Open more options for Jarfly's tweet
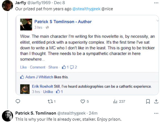This screenshot has height=124, width=162. click(156, 3)
